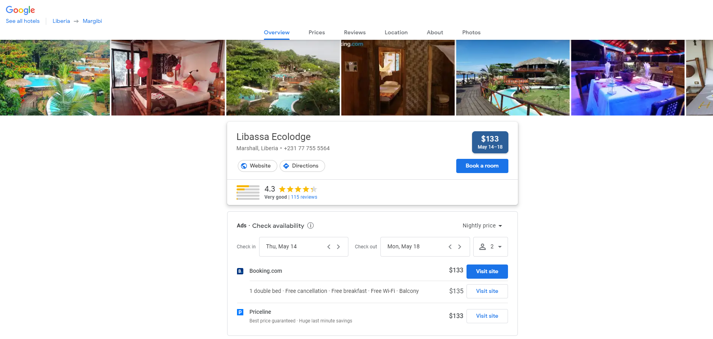Click the Booking.com provider name

point(265,271)
